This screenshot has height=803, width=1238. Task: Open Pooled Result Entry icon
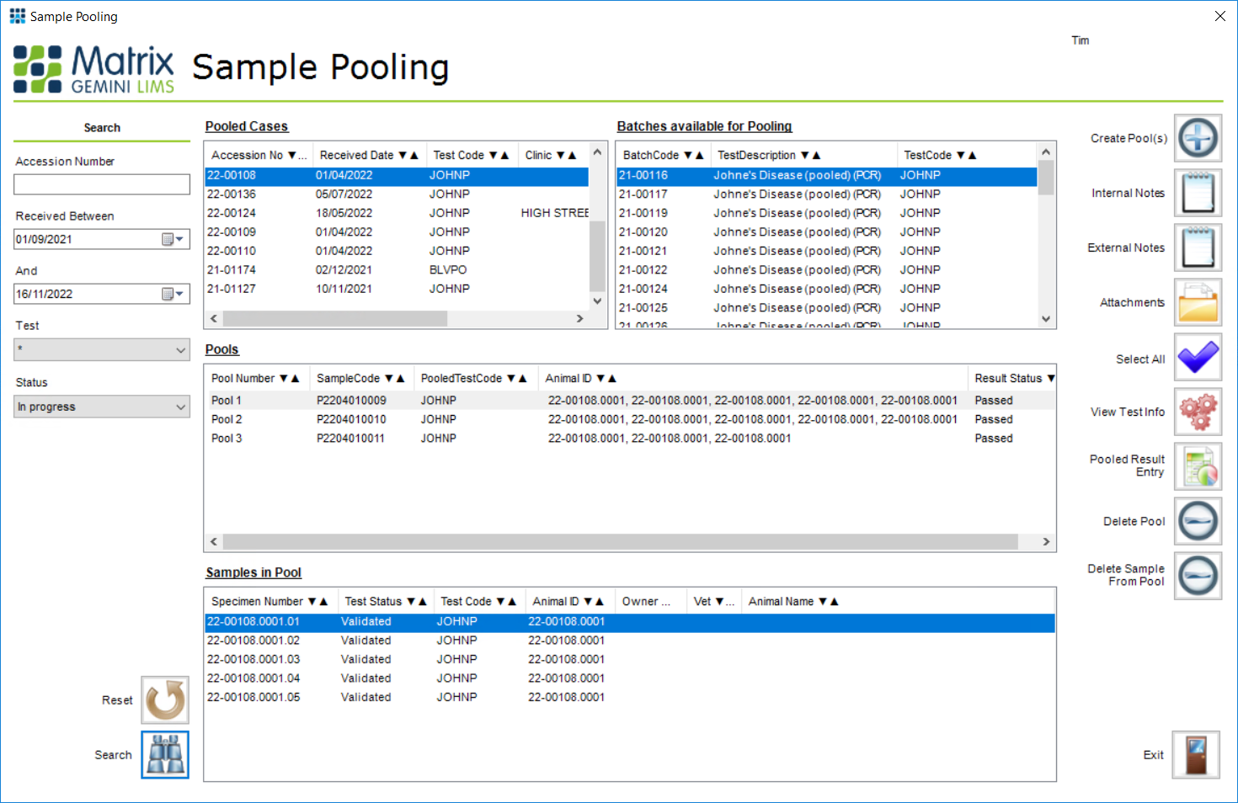(x=1198, y=466)
